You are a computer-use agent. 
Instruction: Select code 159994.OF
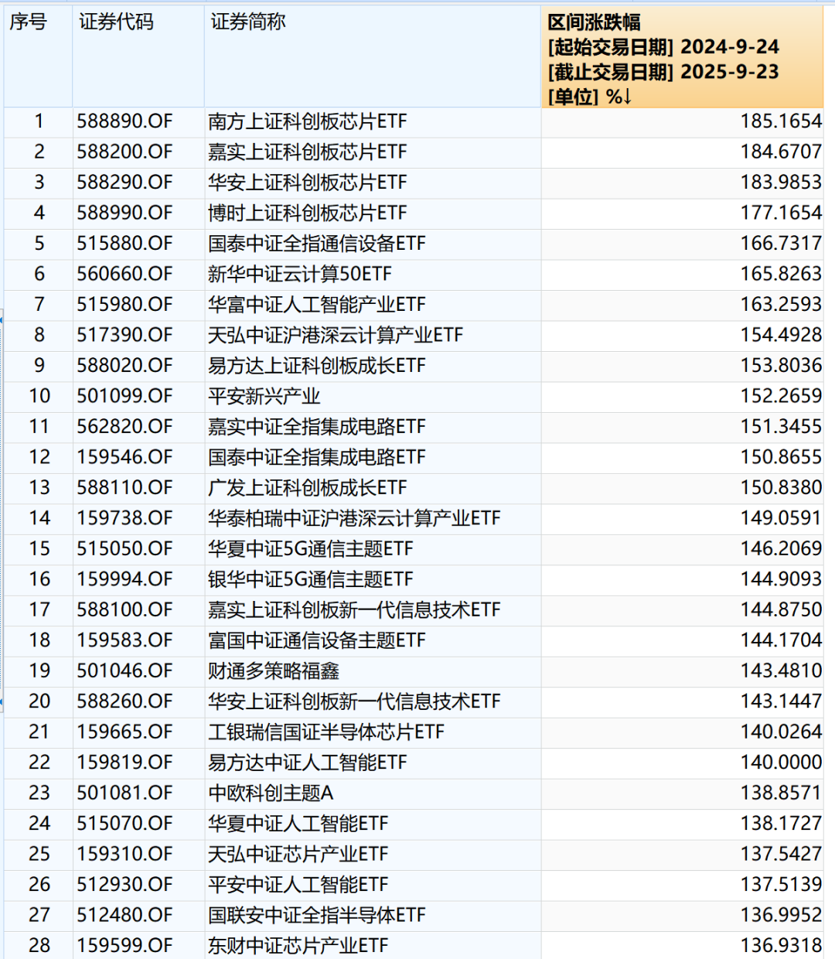tap(124, 579)
